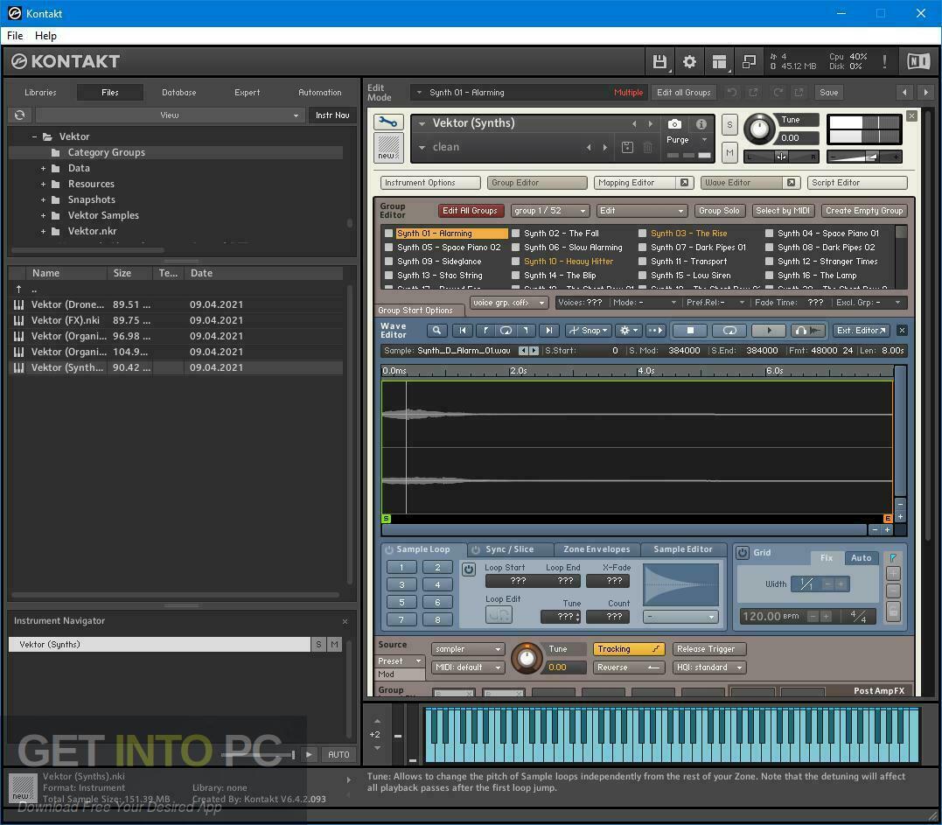Image resolution: width=942 pixels, height=825 pixels.
Task: Open the sampler mode dropdown
Action: tap(467, 649)
